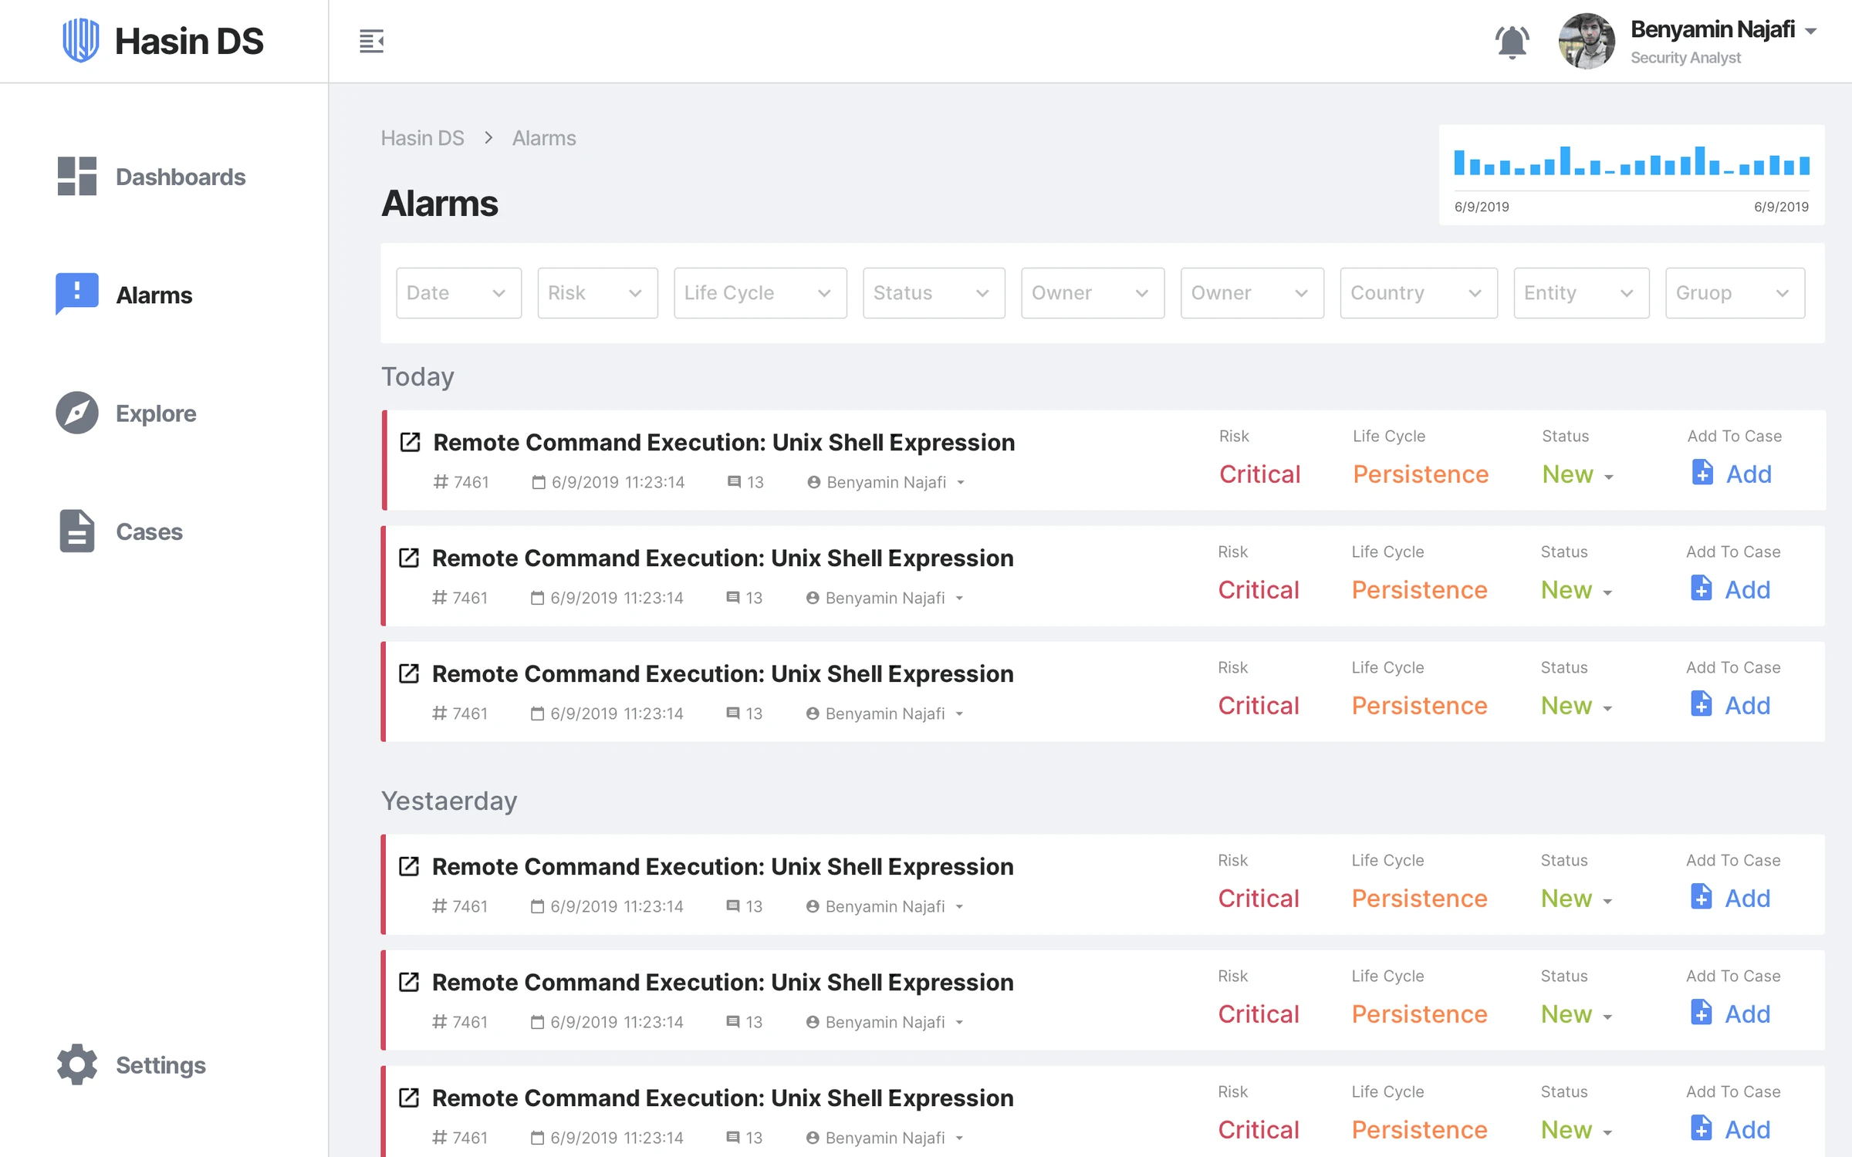Image resolution: width=1852 pixels, height=1157 pixels.
Task: Open the Entity filter dropdown
Action: tap(1581, 293)
